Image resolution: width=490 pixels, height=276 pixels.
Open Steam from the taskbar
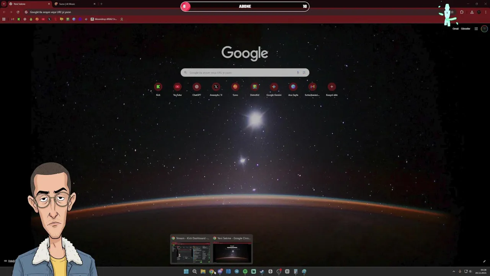(x=262, y=271)
